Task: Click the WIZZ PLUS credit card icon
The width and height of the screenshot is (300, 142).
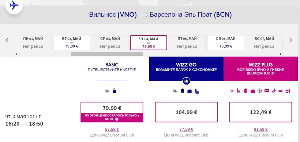Action: [267, 91]
